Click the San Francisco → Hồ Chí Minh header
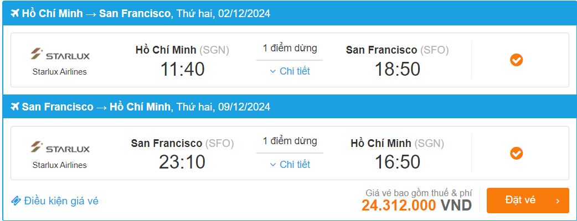The height and width of the screenshot is (221, 577). click(96, 107)
